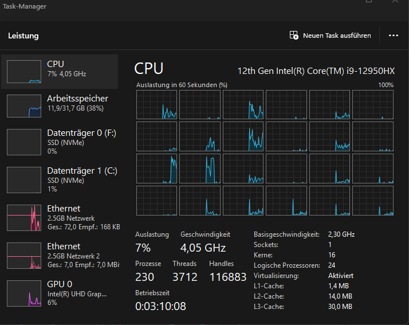Click the 12th Gen Intel Core processor name

click(x=316, y=71)
